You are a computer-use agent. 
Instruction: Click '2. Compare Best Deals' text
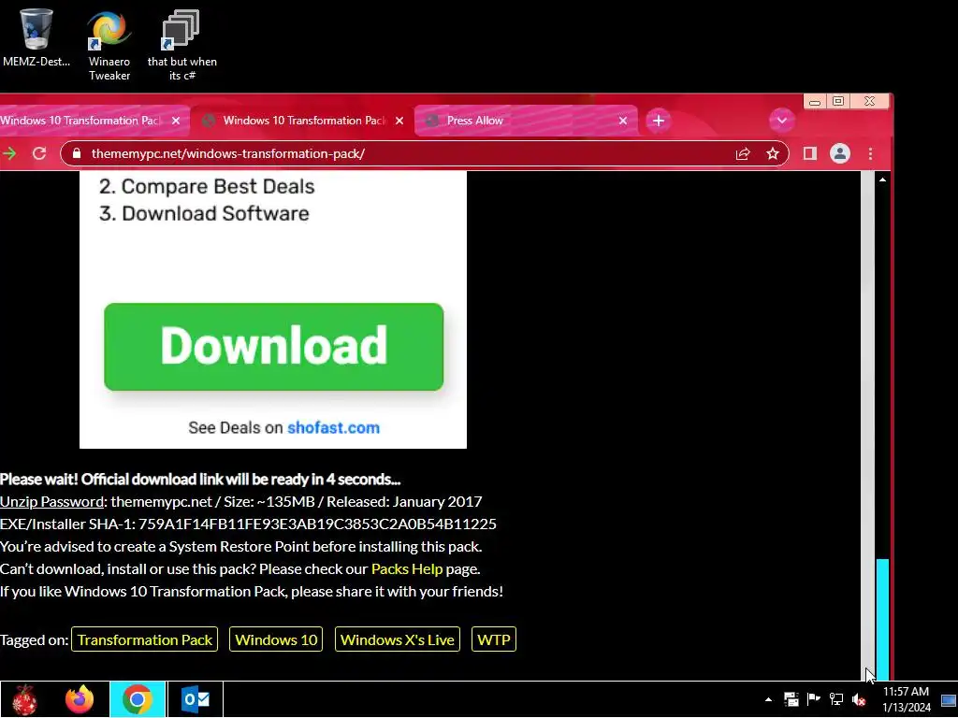coord(207,186)
